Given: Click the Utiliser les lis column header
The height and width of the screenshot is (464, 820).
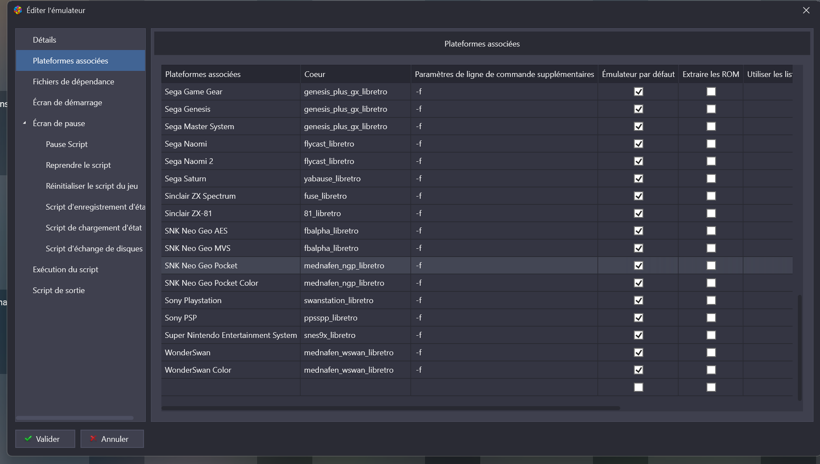Looking at the screenshot, I should tap(768, 74).
